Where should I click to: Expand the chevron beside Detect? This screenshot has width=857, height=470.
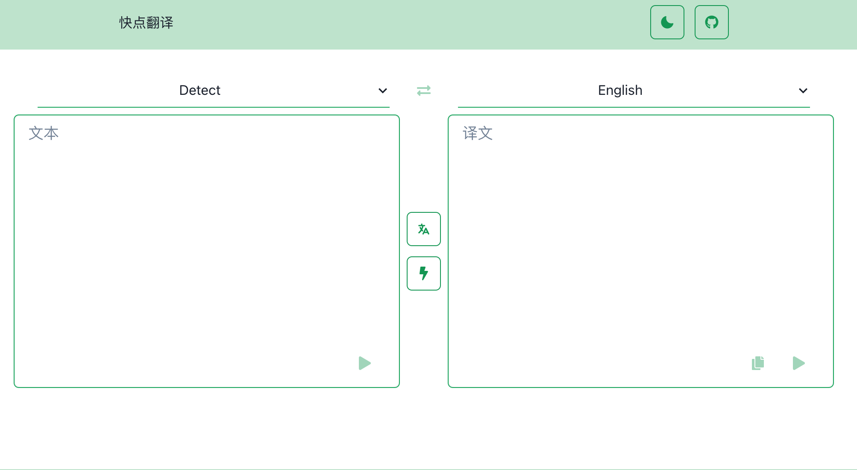tap(383, 91)
